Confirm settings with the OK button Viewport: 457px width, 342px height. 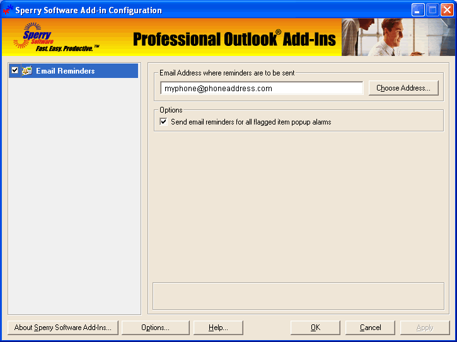[315, 328]
